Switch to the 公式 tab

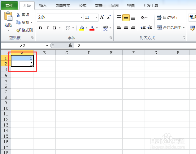point(83,6)
